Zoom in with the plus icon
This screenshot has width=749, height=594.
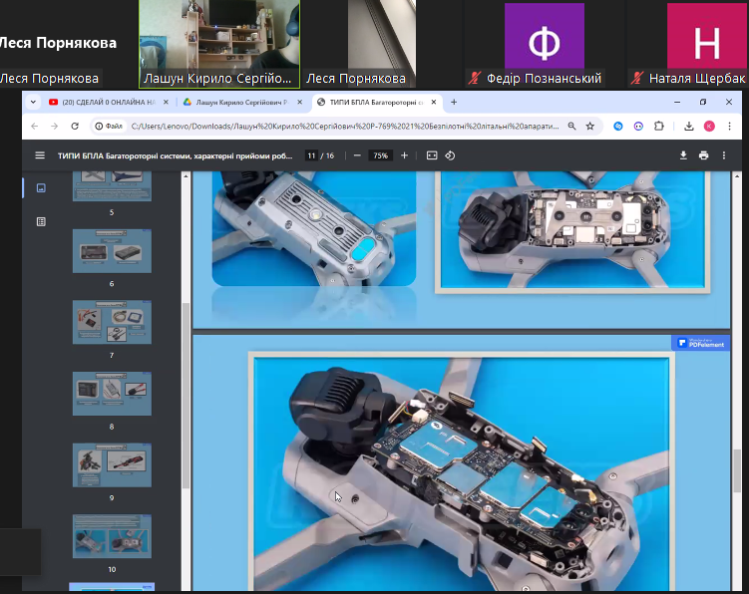tap(404, 155)
